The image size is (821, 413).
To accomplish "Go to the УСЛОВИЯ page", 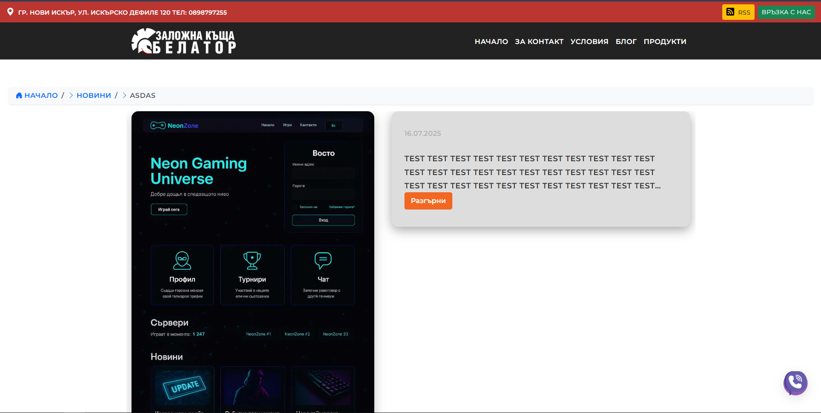I will click(x=589, y=41).
